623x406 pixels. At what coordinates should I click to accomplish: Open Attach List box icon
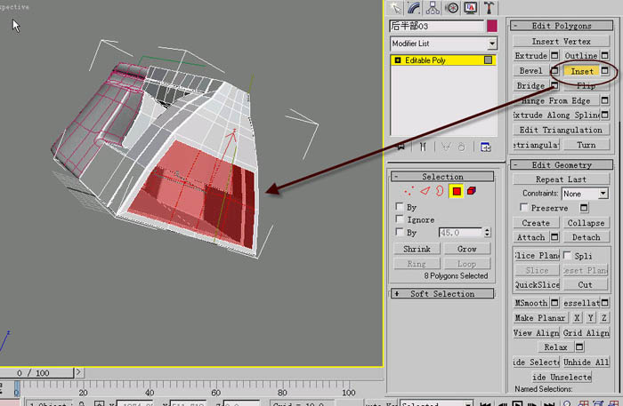(x=554, y=237)
